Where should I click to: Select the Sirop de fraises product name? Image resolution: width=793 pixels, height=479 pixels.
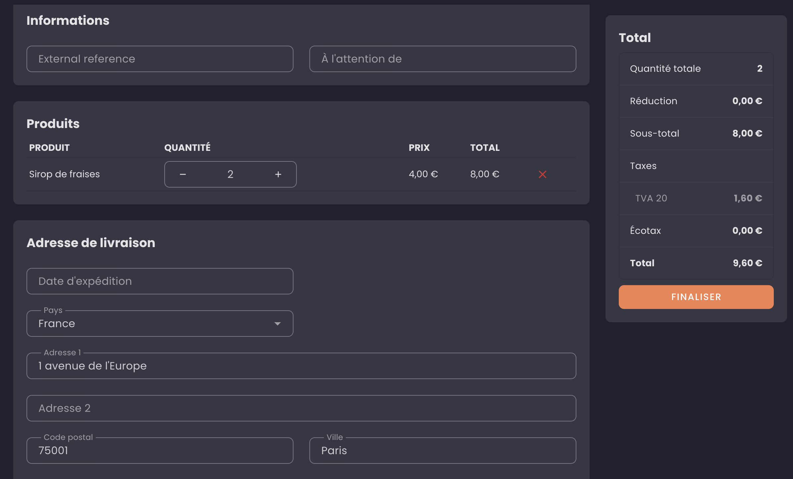(x=64, y=174)
